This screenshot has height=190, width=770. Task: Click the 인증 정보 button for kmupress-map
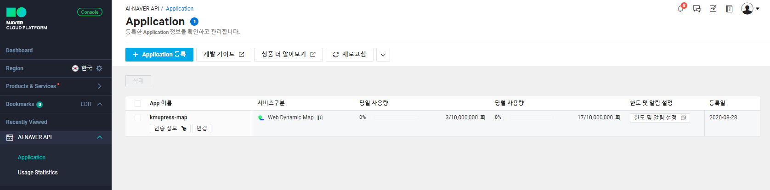170,129
